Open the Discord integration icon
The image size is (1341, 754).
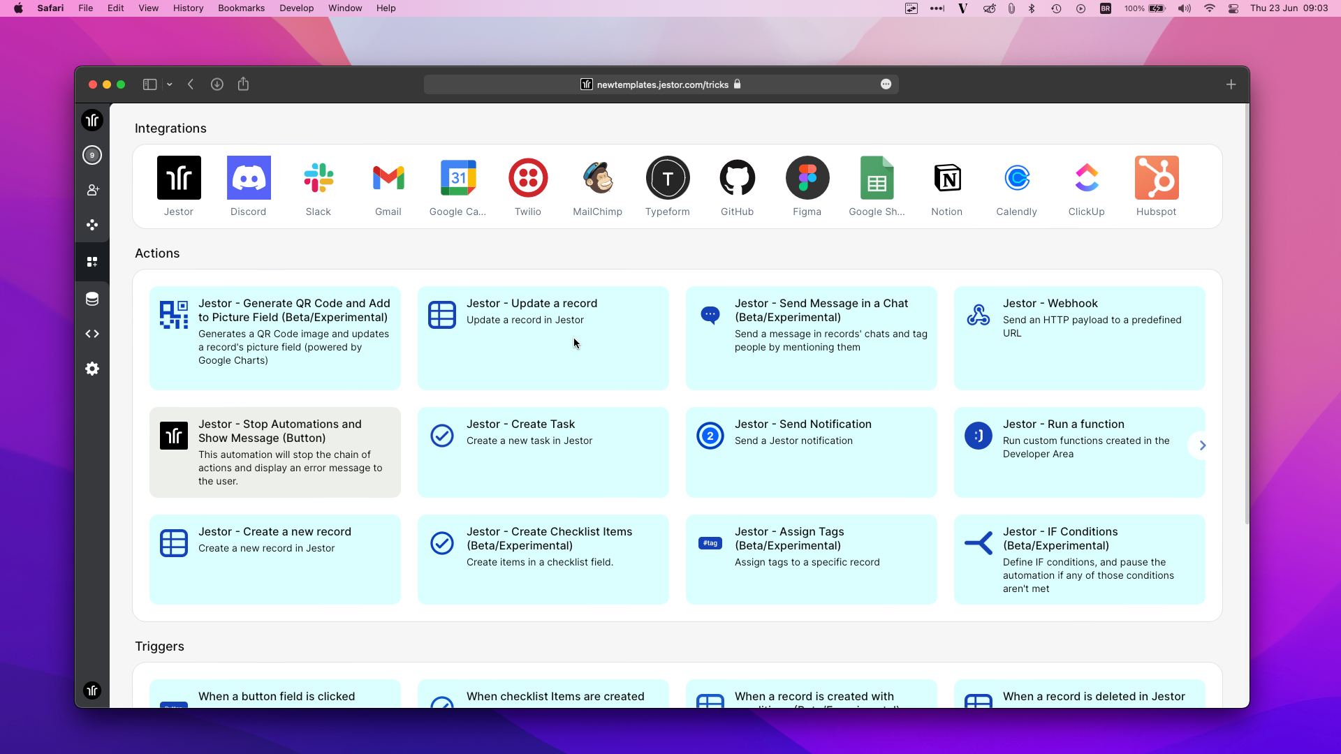(x=248, y=178)
